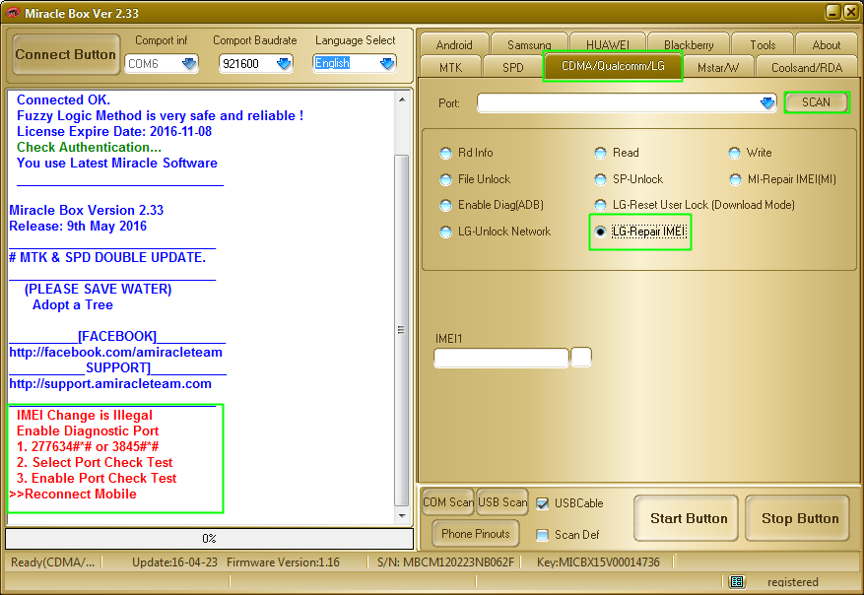This screenshot has width=864, height=595.
Task: Click the 'IMEI Change is Illegal' log line
Action: (x=85, y=416)
